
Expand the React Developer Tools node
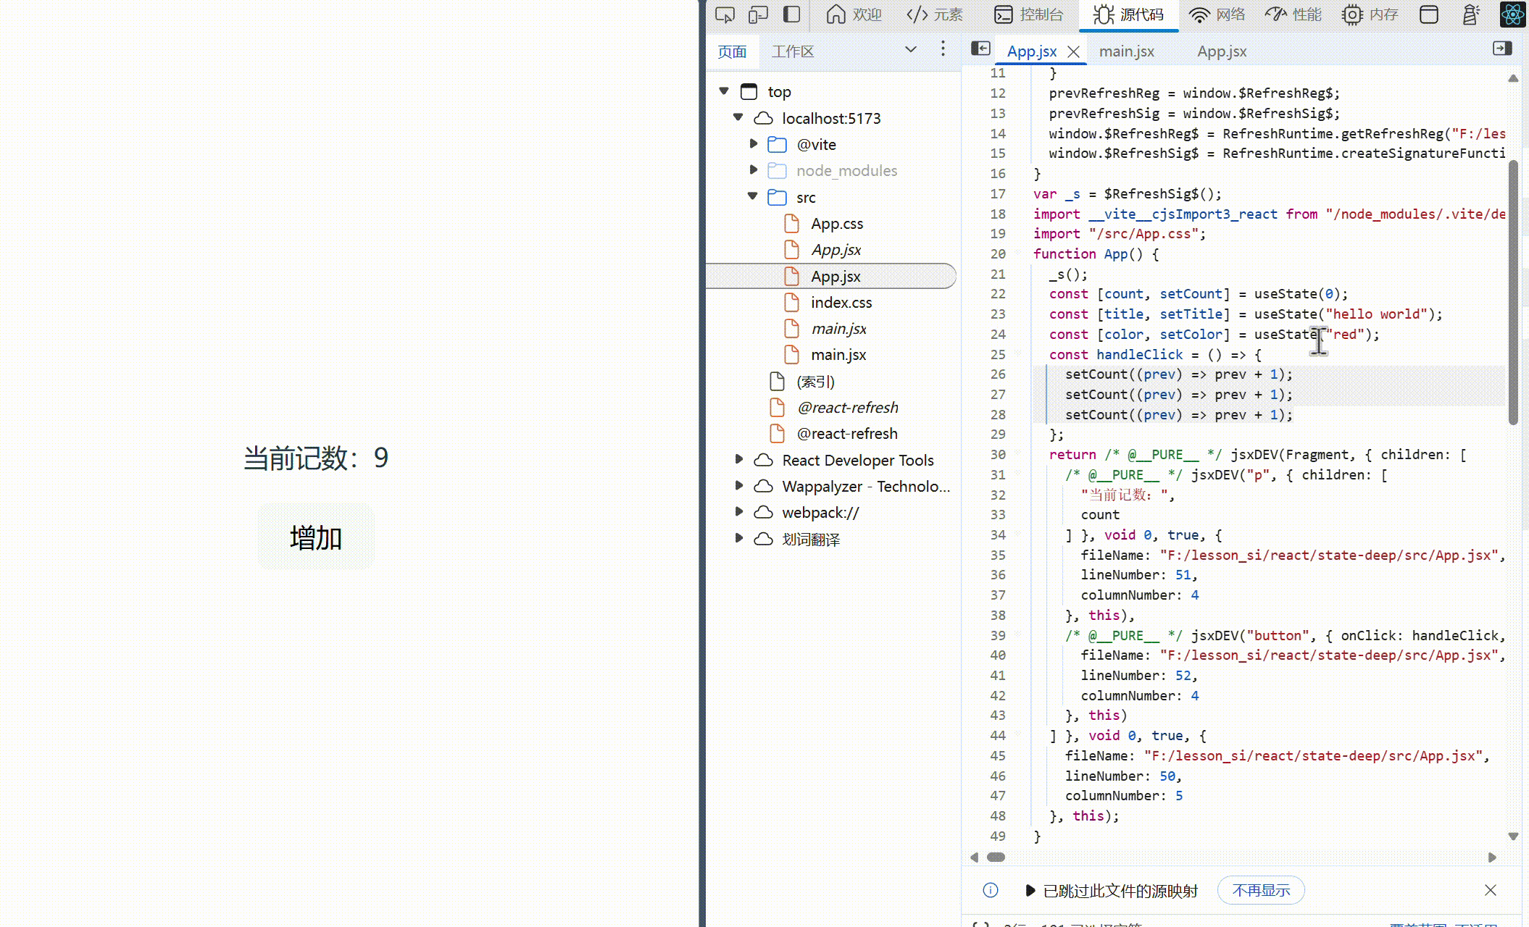coord(738,459)
